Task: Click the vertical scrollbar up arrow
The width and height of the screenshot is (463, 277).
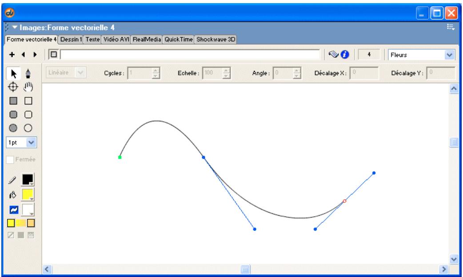Action: tap(454, 88)
